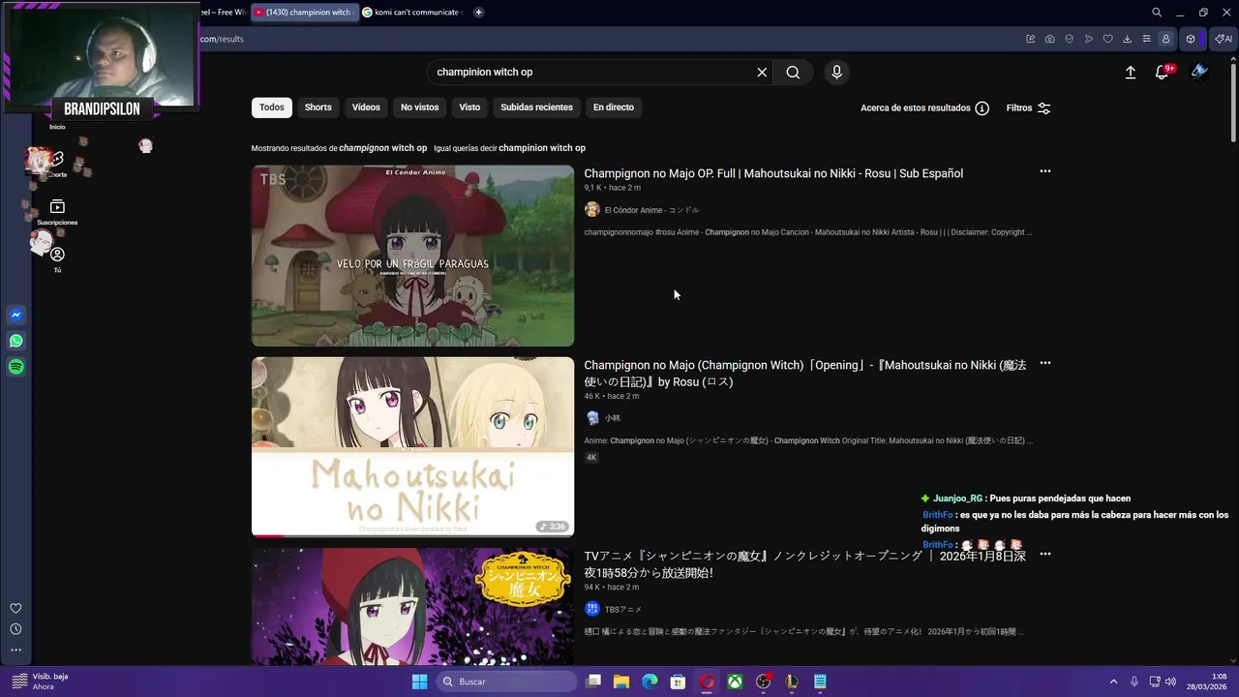Open info icon beside Acerca de estos resultados
The image size is (1239, 697).
point(982,108)
